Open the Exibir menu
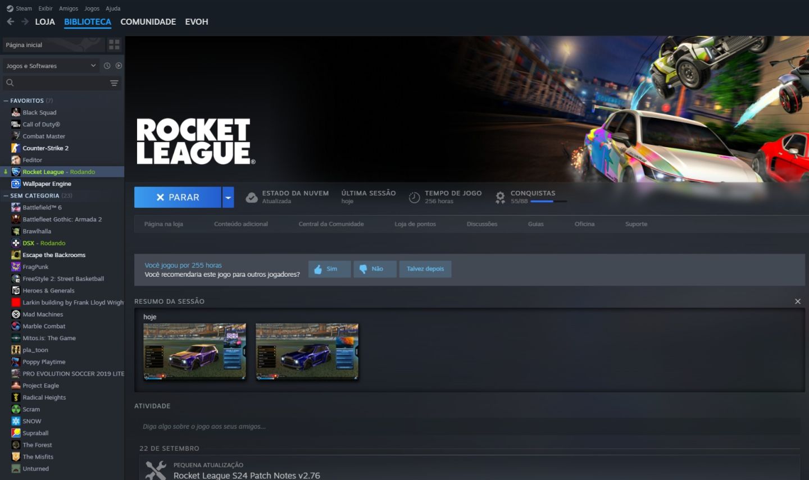 point(46,8)
